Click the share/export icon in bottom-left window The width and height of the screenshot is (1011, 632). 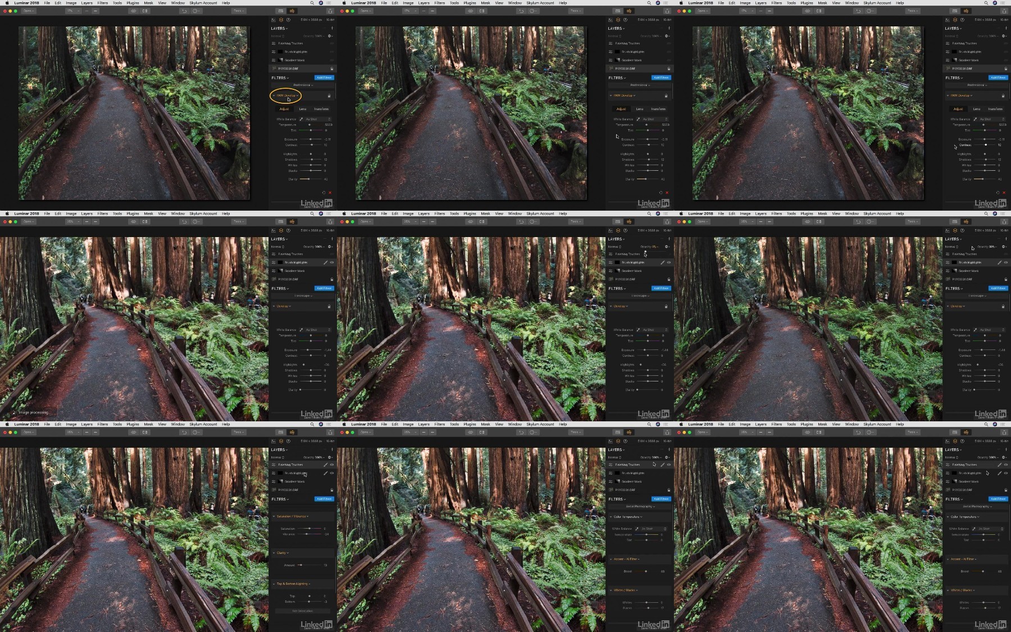point(330,433)
